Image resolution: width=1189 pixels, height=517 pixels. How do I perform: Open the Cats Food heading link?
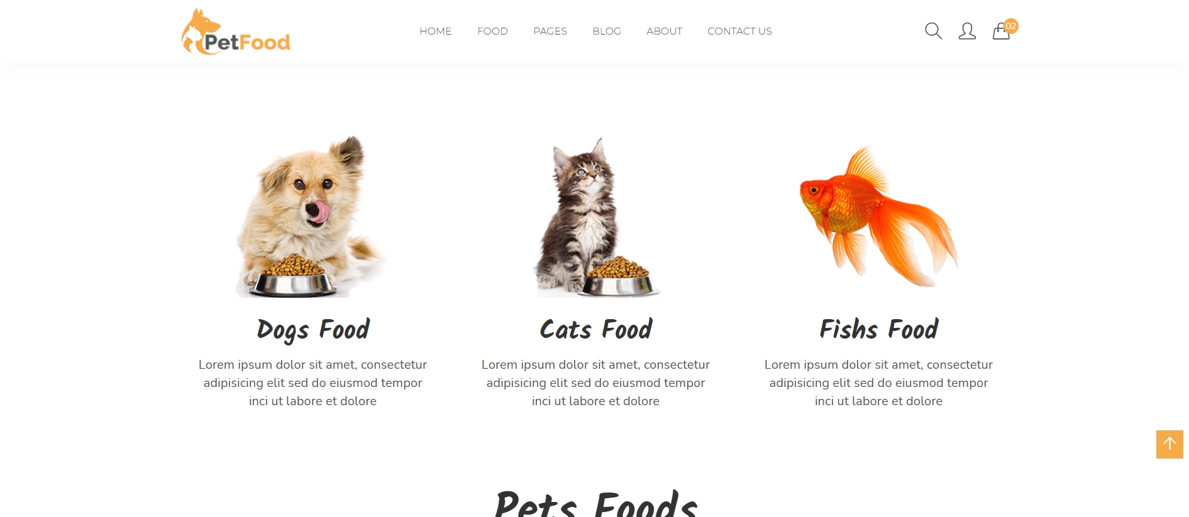tap(595, 329)
